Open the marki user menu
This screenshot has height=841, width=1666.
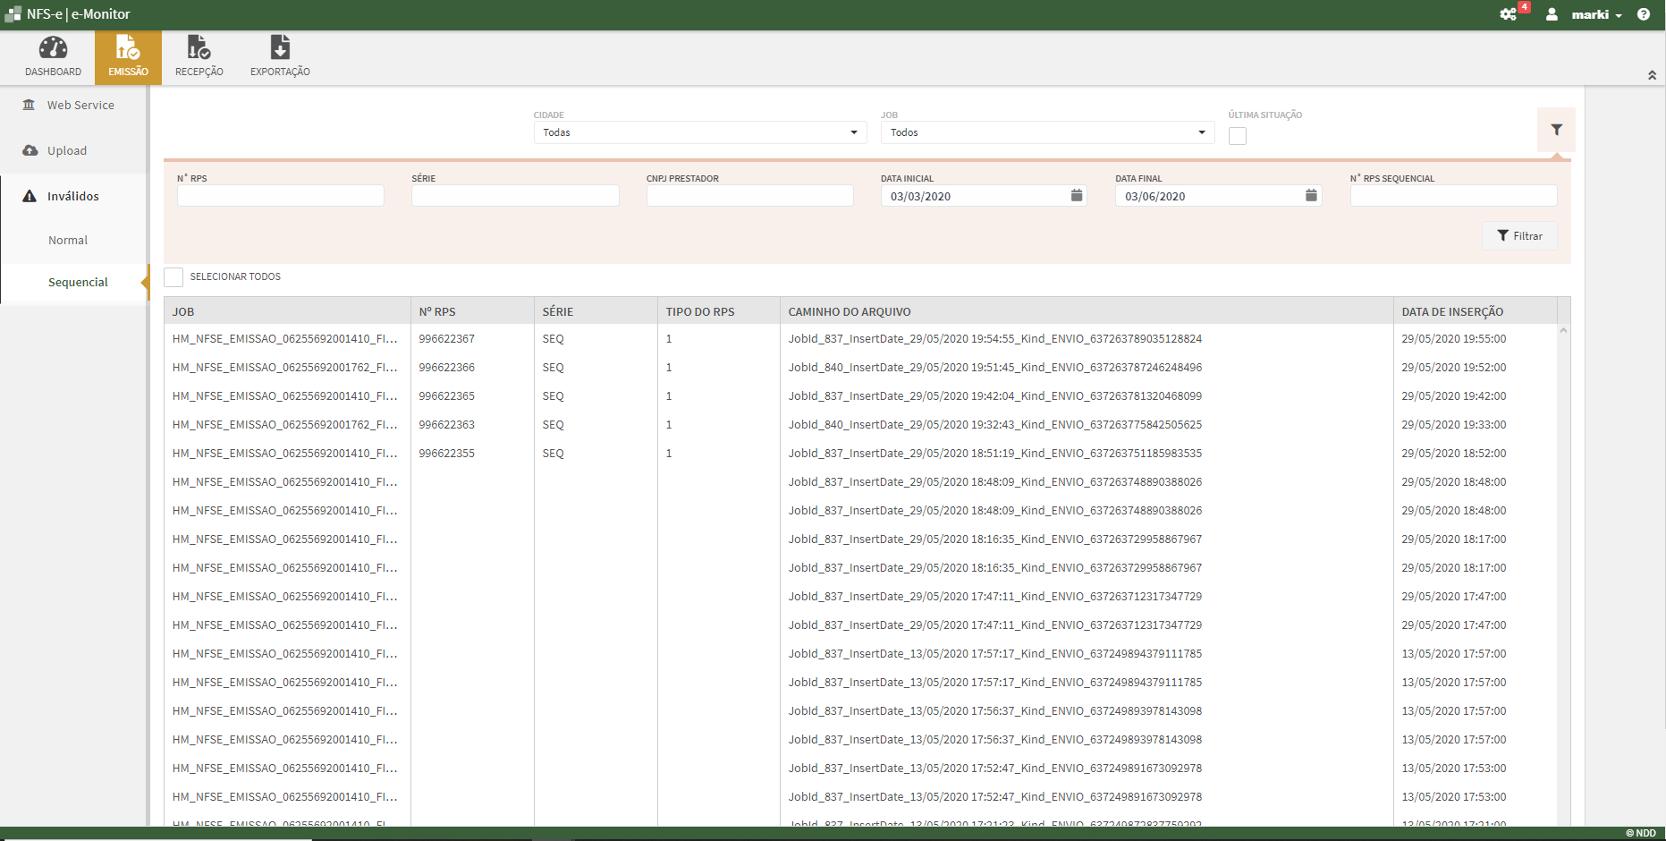click(1590, 14)
